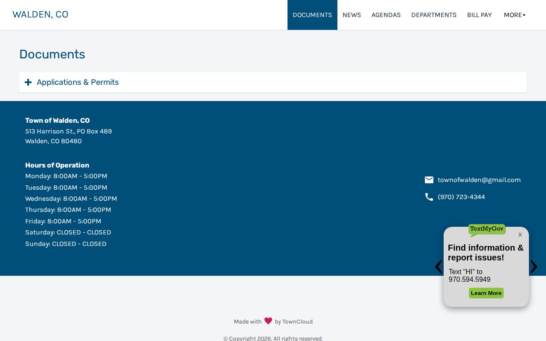The image size is (546, 341).
Task: Click the phone handset icon
Action: (429, 197)
